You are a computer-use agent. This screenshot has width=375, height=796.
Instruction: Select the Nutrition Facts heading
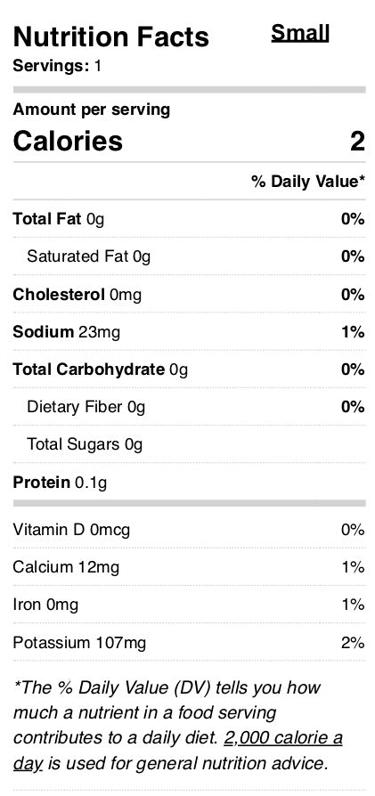pos(110,37)
